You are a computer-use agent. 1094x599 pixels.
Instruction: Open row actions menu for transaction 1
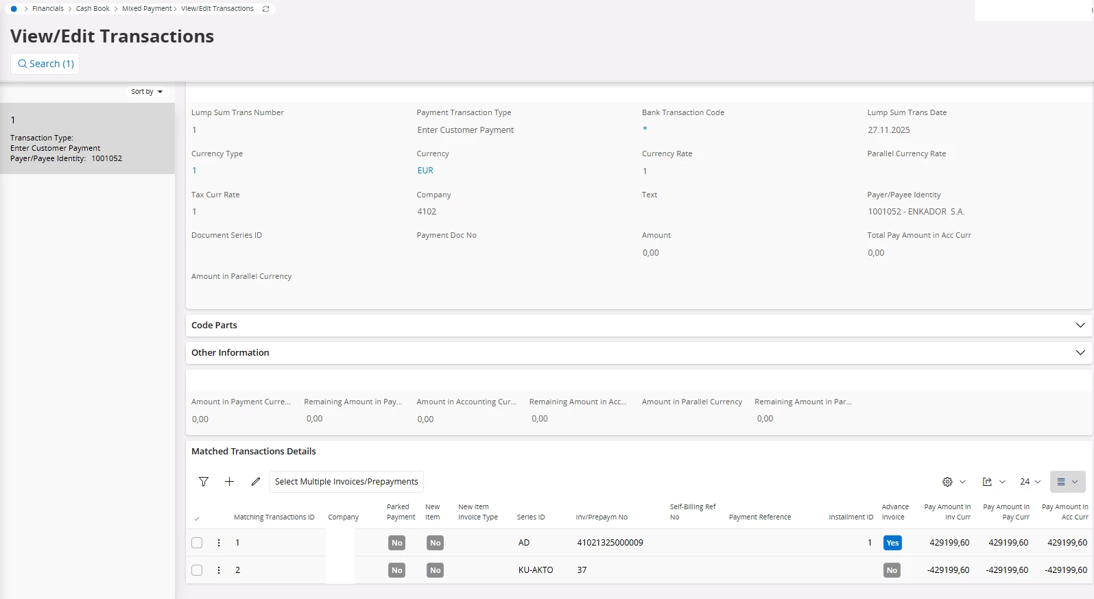(219, 543)
